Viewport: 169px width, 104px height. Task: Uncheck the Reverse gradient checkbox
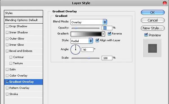pos(109,34)
